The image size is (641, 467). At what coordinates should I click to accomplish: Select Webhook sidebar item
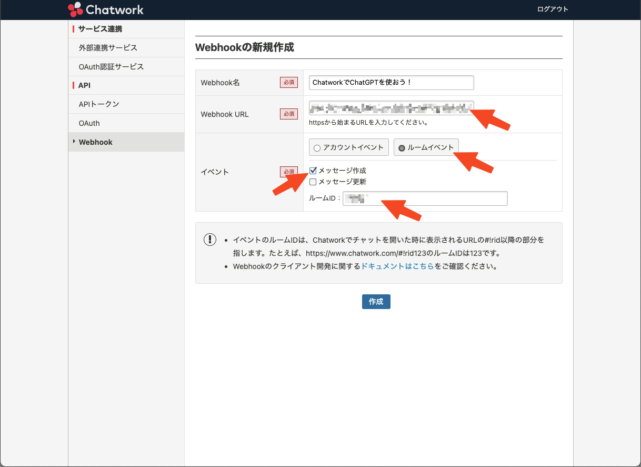click(126, 142)
